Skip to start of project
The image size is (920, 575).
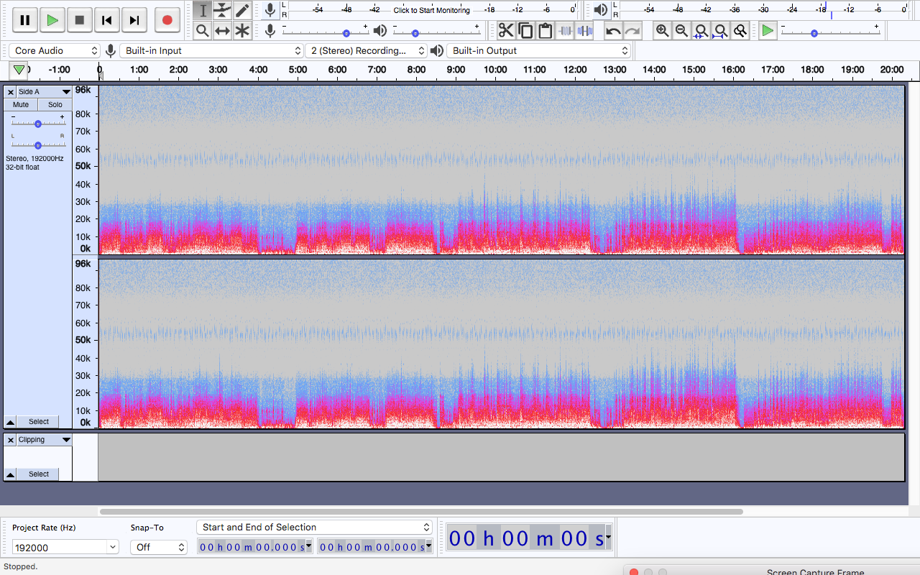click(107, 20)
